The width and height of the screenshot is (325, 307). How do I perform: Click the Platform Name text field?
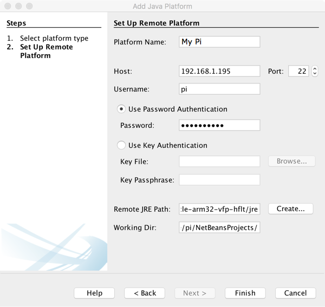pyautogui.click(x=219, y=42)
